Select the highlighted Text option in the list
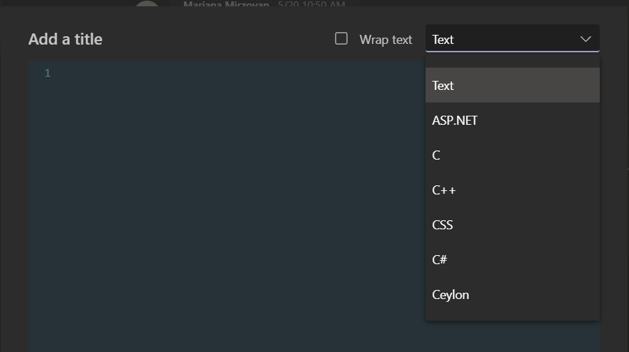This screenshot has height=352, width=629. tap(512, 85)
